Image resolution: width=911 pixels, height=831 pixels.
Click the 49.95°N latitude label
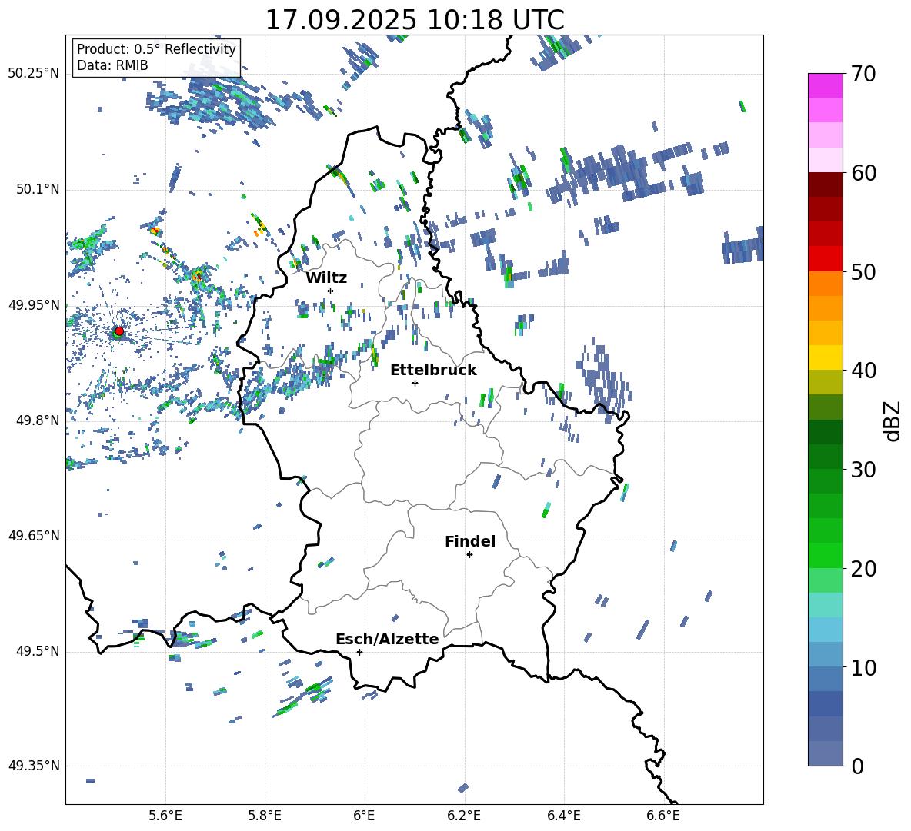click(34, 305)
